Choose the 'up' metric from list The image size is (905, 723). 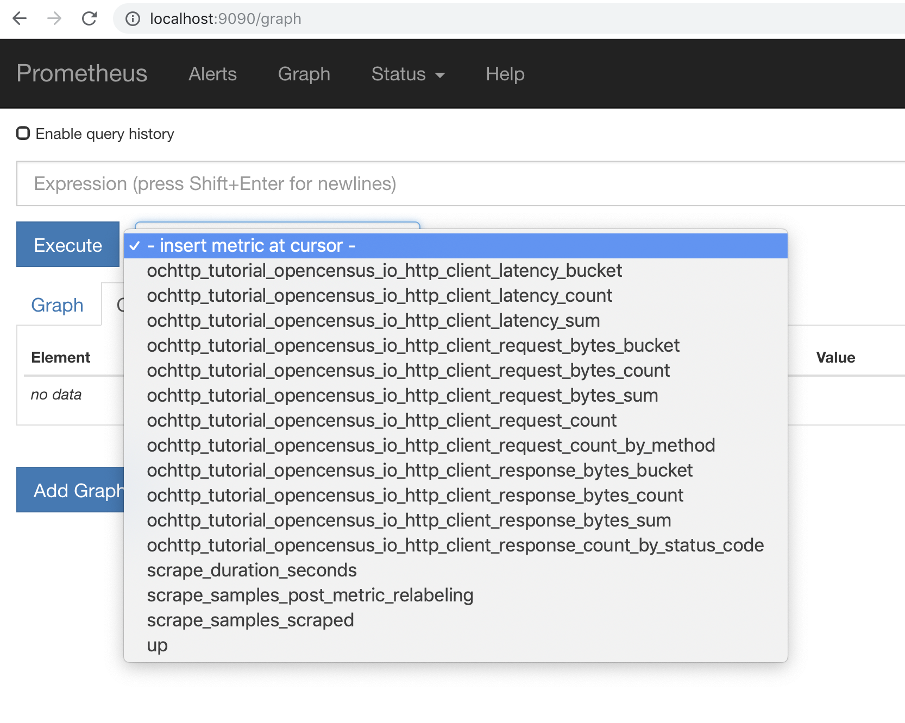[158, 645]
